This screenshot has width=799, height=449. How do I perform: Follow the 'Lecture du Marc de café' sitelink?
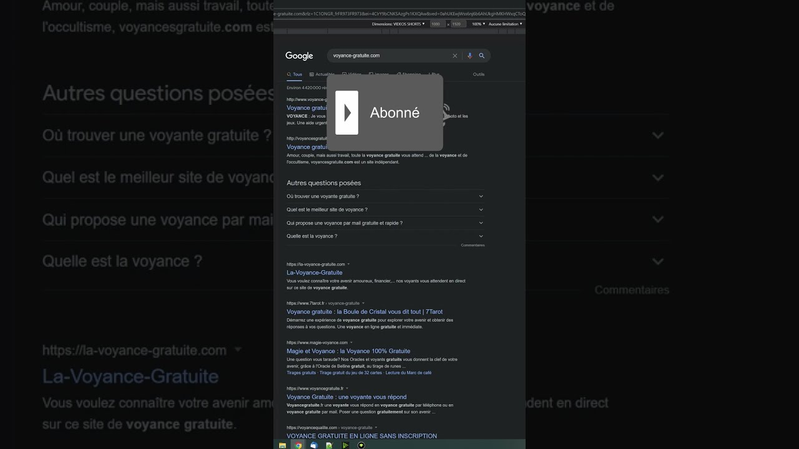409,373
